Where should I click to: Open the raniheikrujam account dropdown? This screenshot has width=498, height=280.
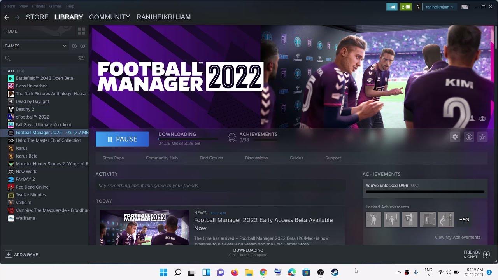440,7
